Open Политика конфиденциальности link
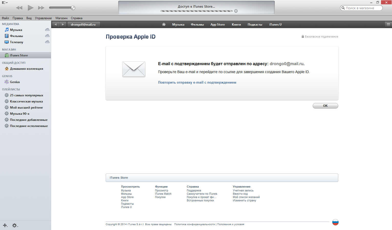 click(194, 224)
